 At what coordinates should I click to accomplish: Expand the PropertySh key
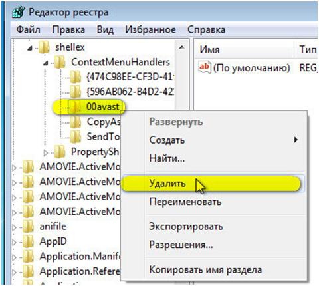46,152
